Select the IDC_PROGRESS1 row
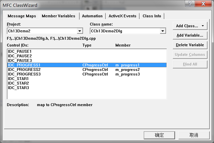214x143 pixels. click(x=87, y=65)
